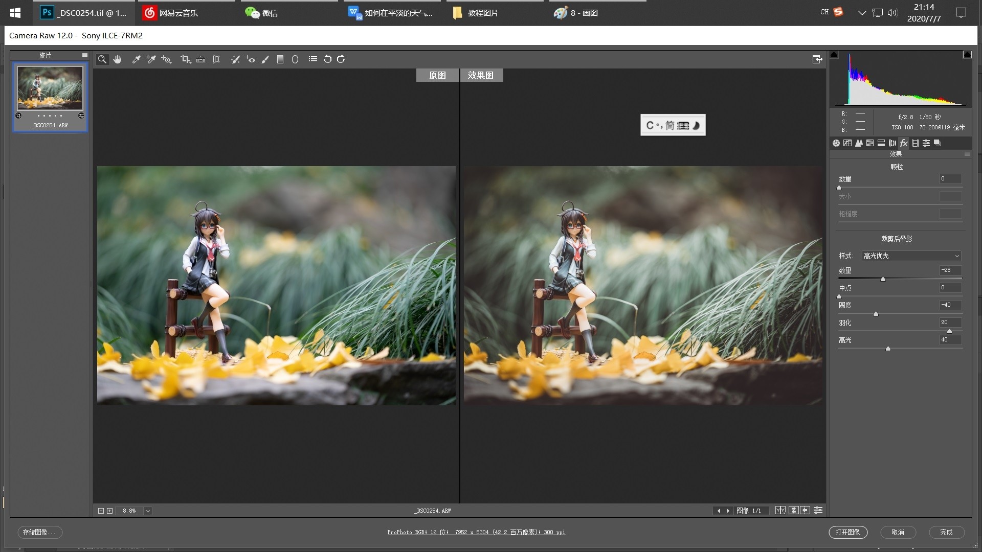Click the 原图 before label
The image size is (982, 552).
click(437, 75)
